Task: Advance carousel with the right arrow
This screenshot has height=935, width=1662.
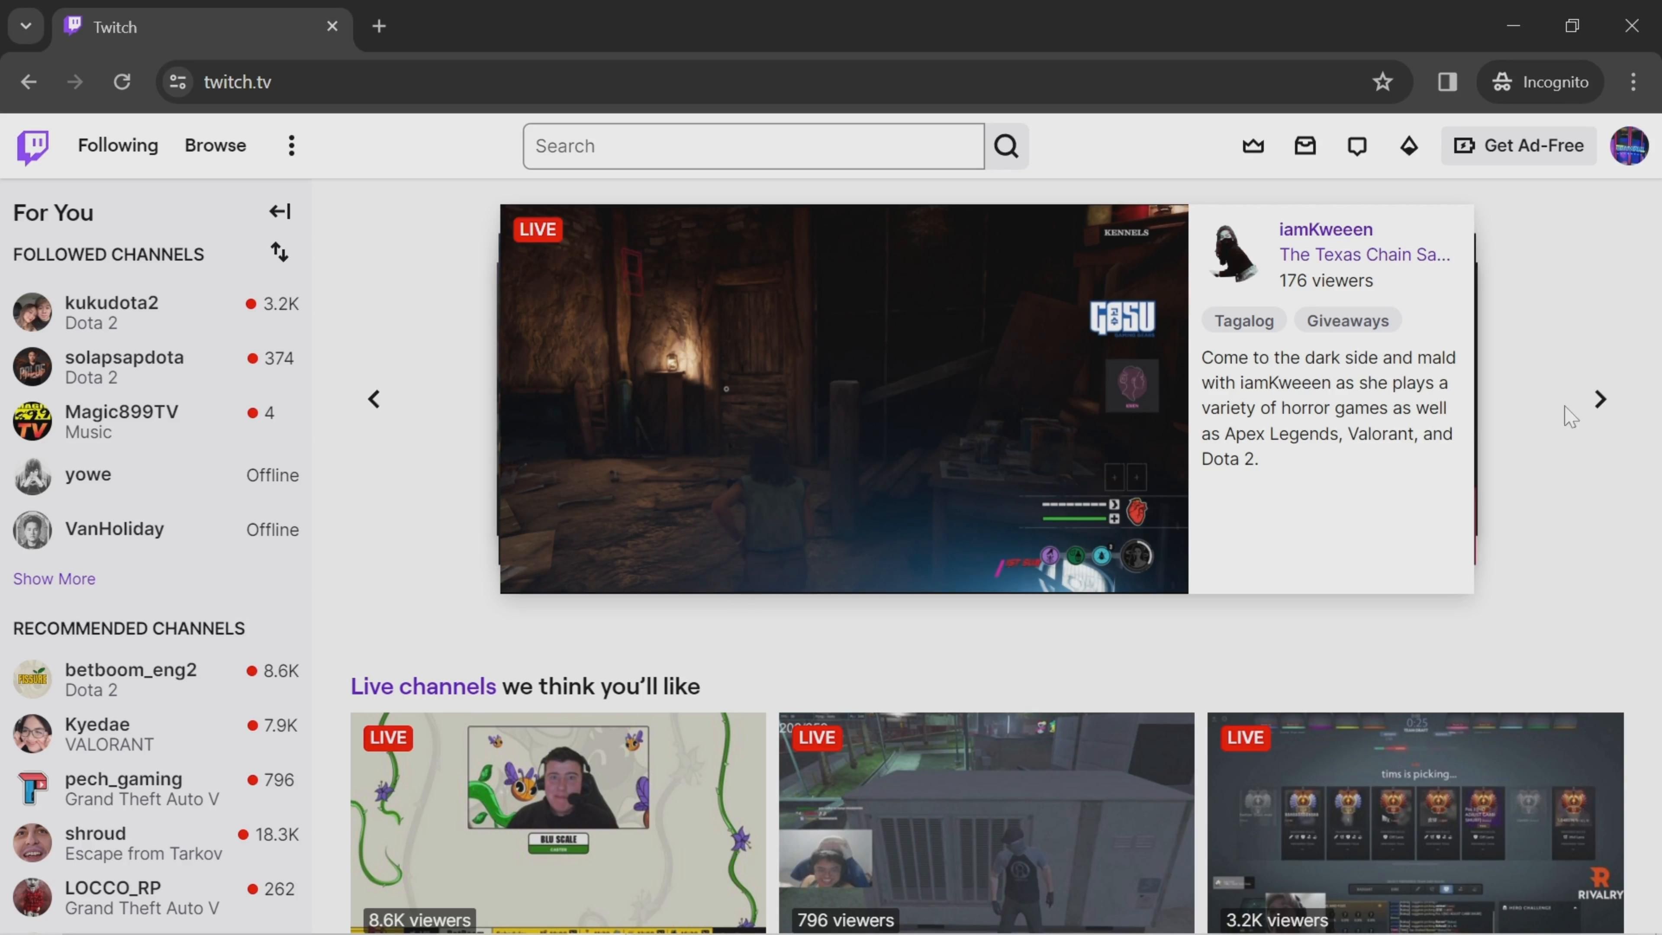Action: point(1600,400)
